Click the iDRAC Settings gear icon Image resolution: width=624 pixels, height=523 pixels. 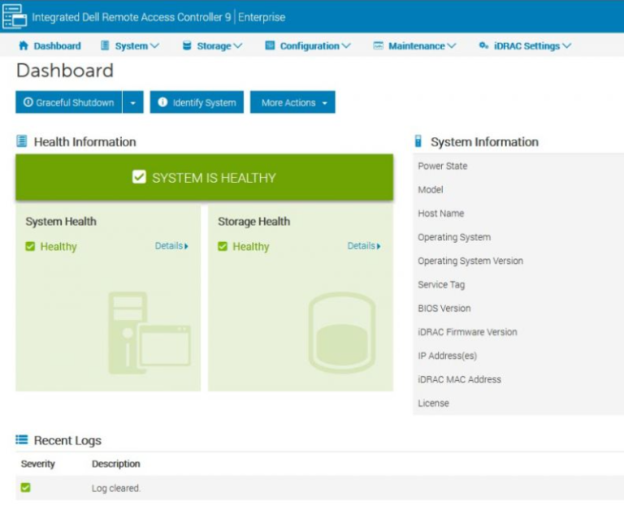point(483,45)
